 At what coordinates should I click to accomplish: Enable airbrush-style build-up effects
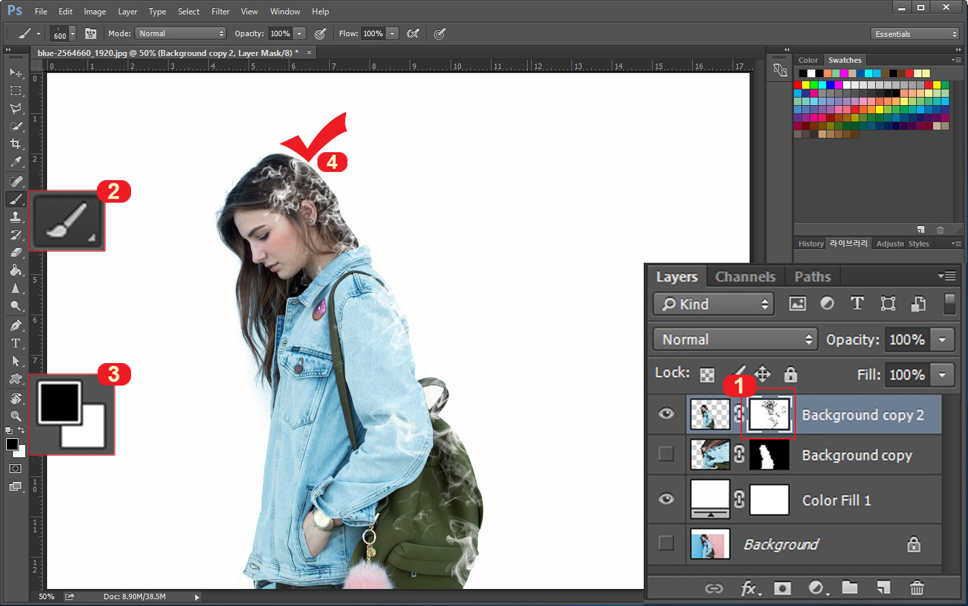coord(413,33)
